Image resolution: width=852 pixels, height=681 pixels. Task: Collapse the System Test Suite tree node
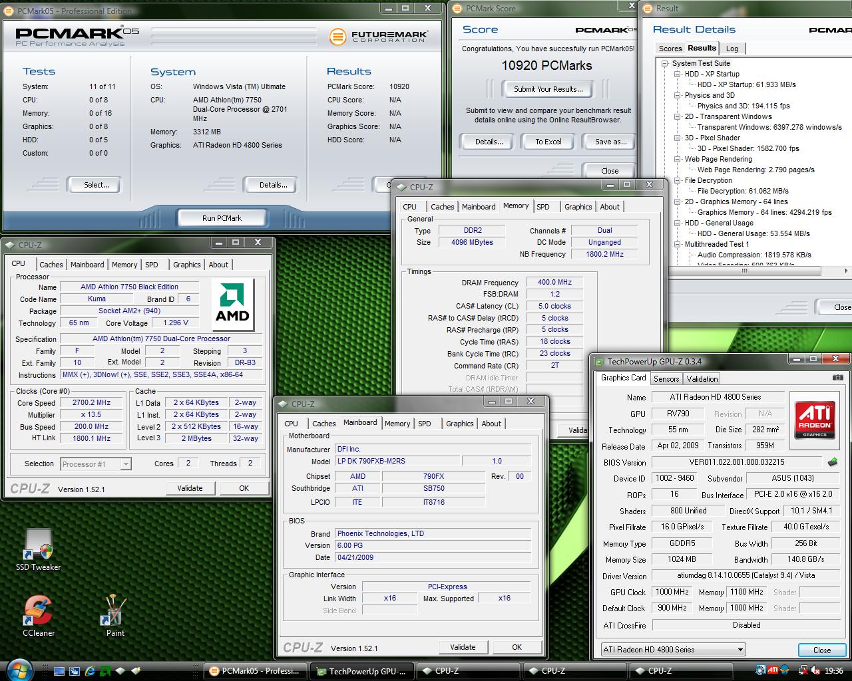(x=664, y=63)
